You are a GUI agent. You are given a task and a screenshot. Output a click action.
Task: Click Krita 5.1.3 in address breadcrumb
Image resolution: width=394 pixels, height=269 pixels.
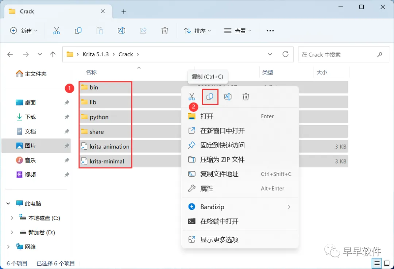pos(96,54)
